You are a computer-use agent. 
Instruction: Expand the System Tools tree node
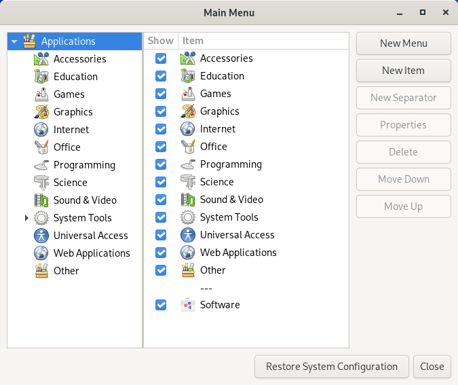[x=26, y=218]
